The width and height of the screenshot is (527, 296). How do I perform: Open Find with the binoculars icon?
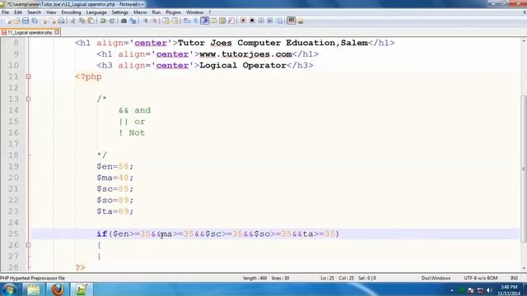[x=124, y=21]
